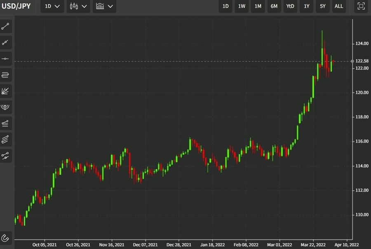Select the horizontal line drawing tool
This screenshot has height=249, width=371.
pyautogui.click(x=5, y=58)
